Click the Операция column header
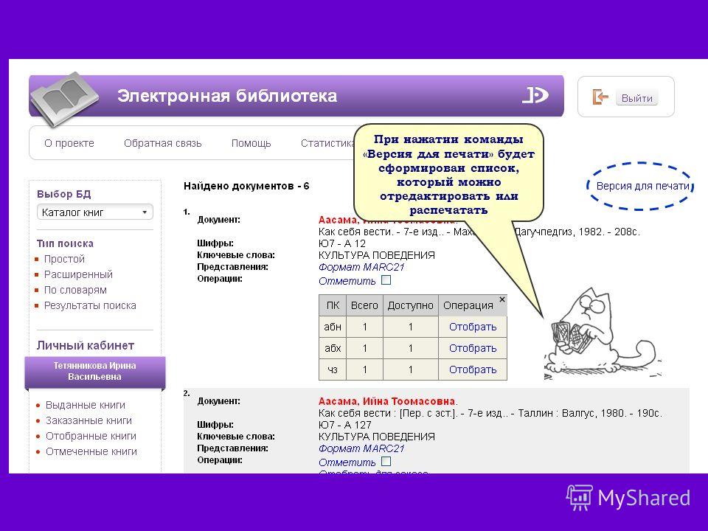708x531 pixels. (468, 305)
